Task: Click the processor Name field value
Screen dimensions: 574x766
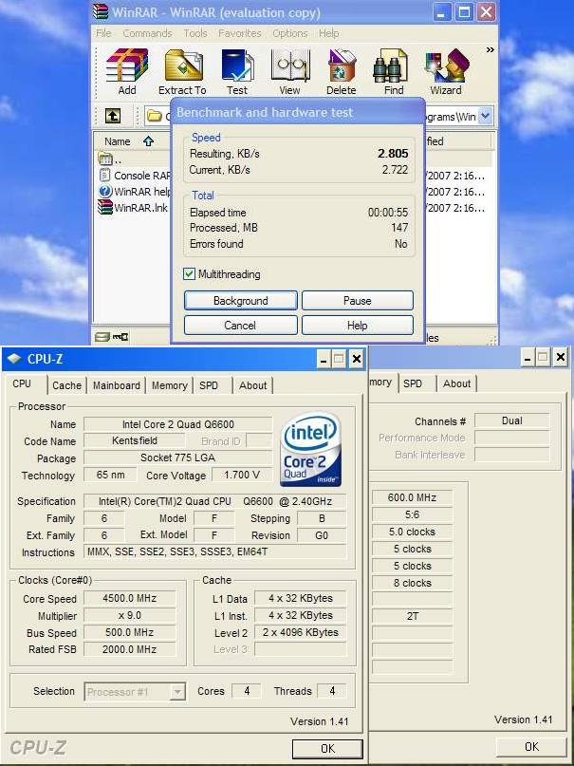Action: pyautogui.click(x=178, y=424)
